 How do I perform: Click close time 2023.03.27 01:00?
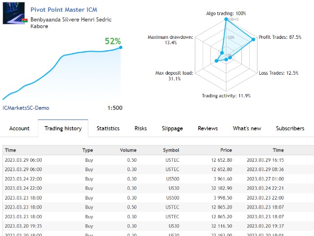click(265, 179)
